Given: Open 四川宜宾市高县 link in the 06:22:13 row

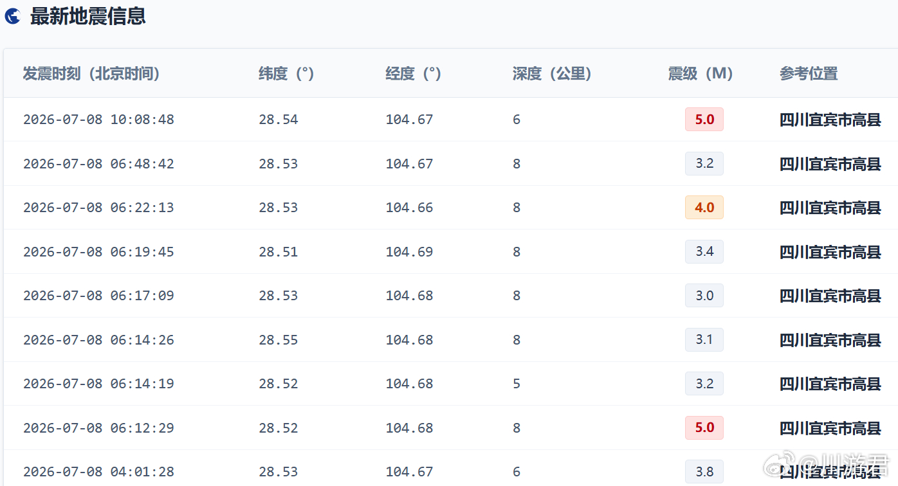Looking at the screenshot, I should pos(830,208).
